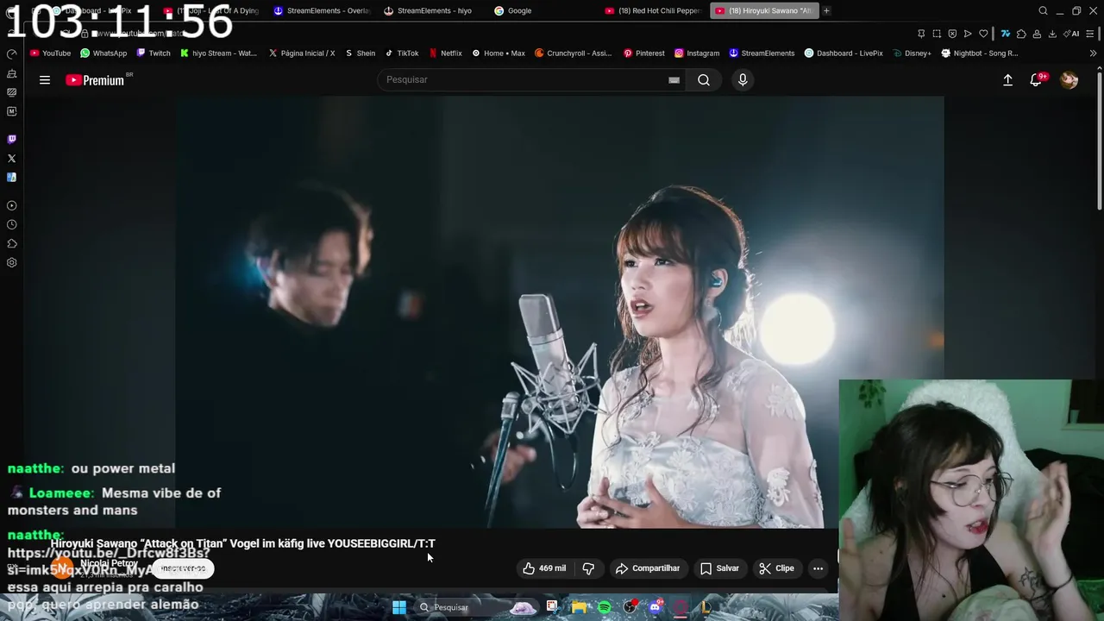Open browser easy setup menu icon
This screenshot has width=1104, height=621.
pyautogui.click(x=1091, y=34)
